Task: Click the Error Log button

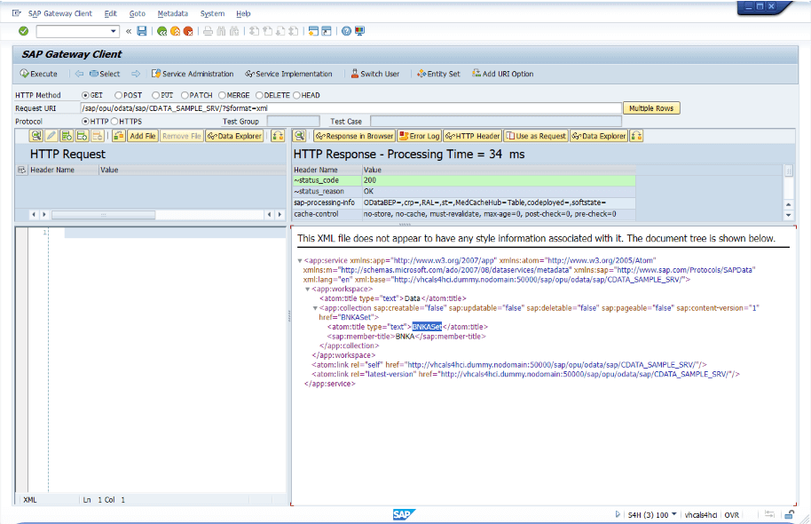Action: pos(420,136)
